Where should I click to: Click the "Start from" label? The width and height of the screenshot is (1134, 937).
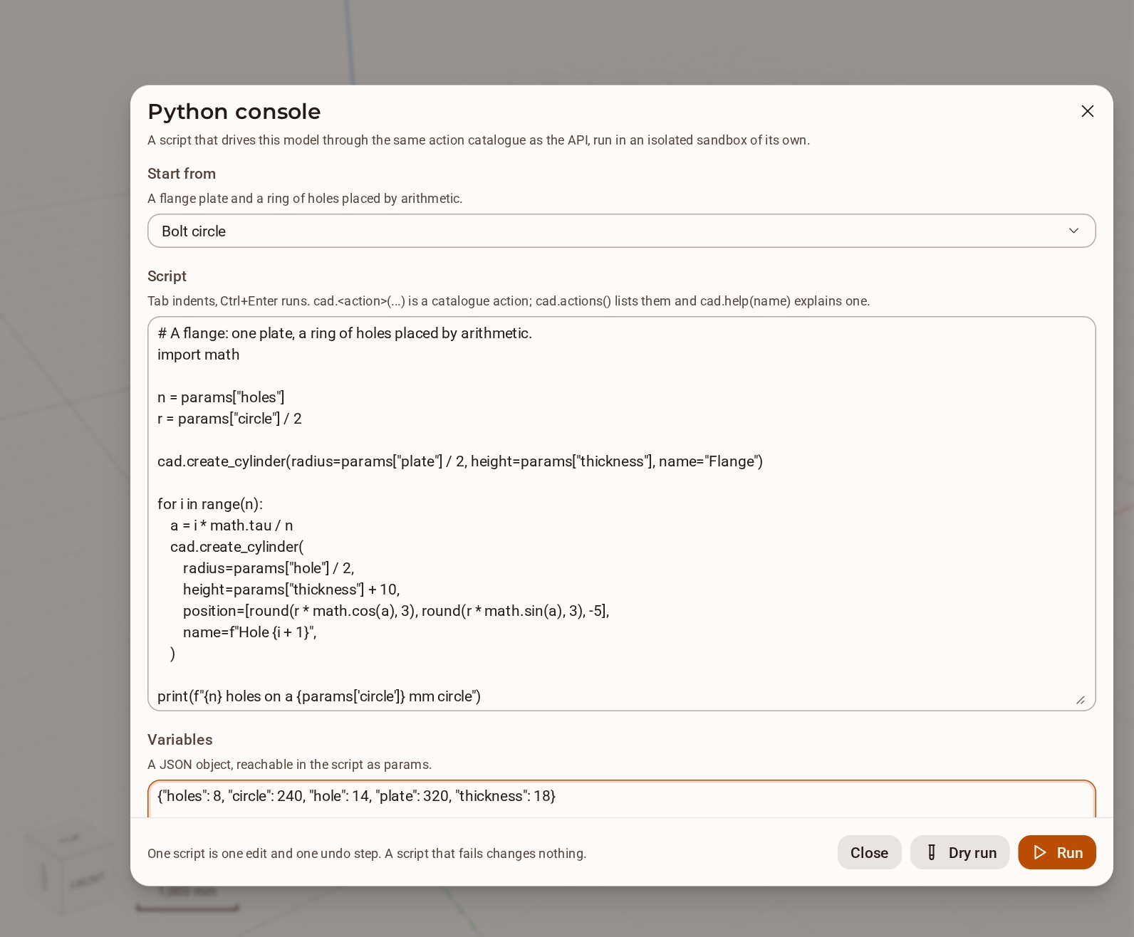click(x=182, y=174)
